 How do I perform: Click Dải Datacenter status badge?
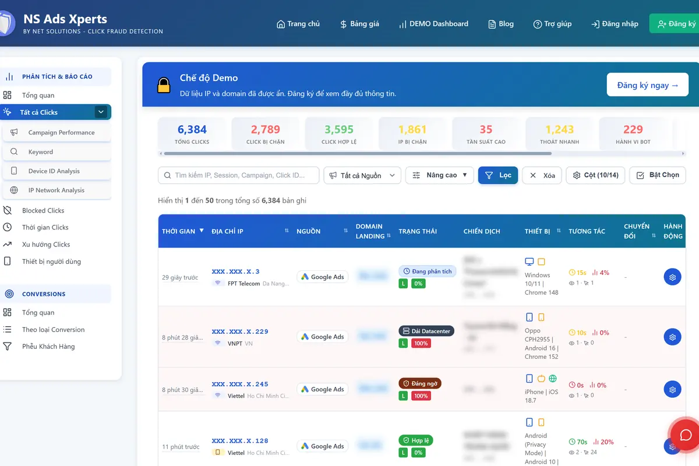(426, 331)
